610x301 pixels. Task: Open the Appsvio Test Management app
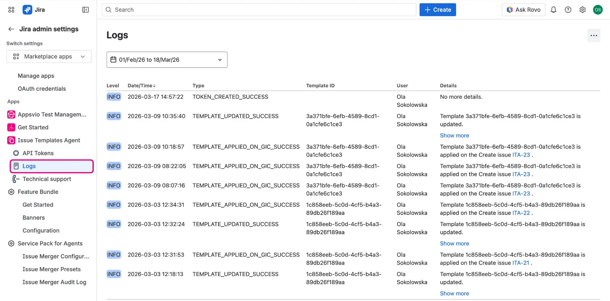pos(52,114)
